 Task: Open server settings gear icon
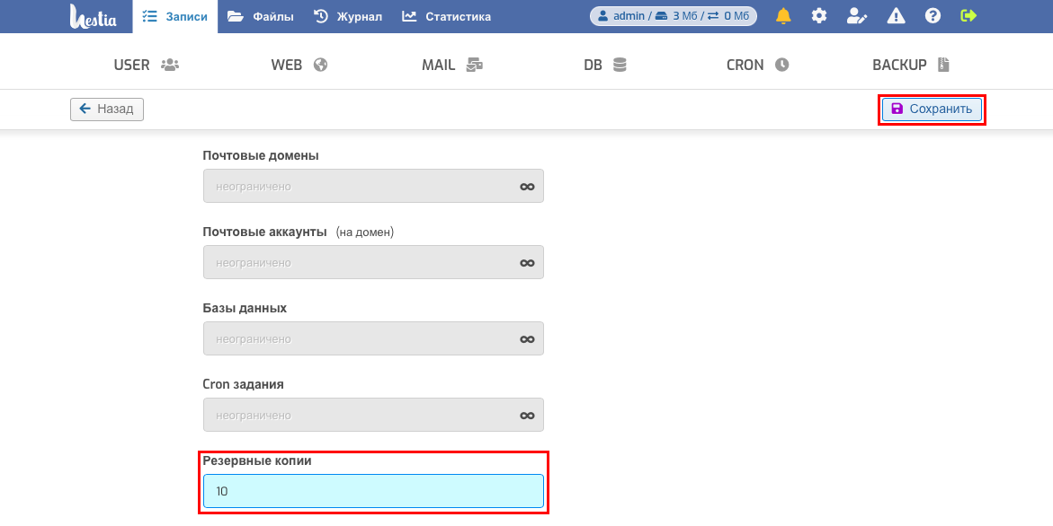pyautogui.click(x=819, y=16)
